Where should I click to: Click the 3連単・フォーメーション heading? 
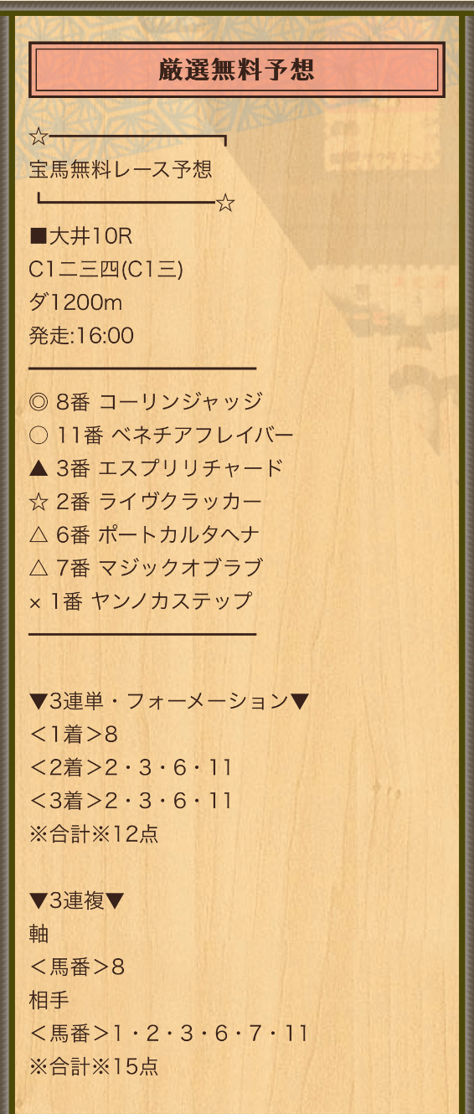click(x=169, y=701)
